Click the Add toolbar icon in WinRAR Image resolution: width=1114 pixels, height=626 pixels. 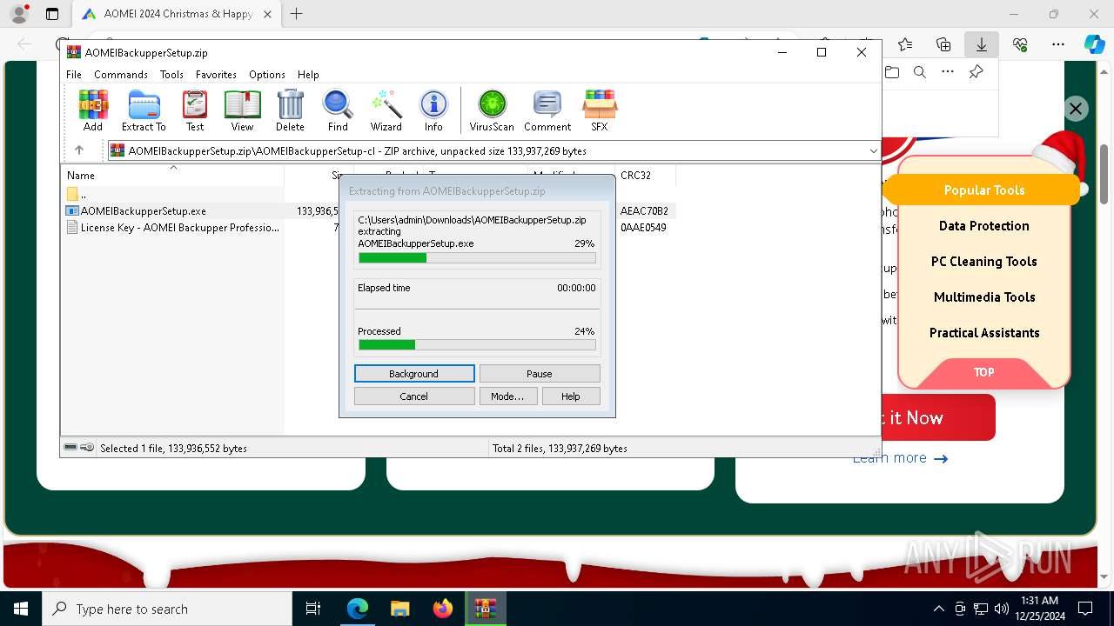tap(93, 110)
